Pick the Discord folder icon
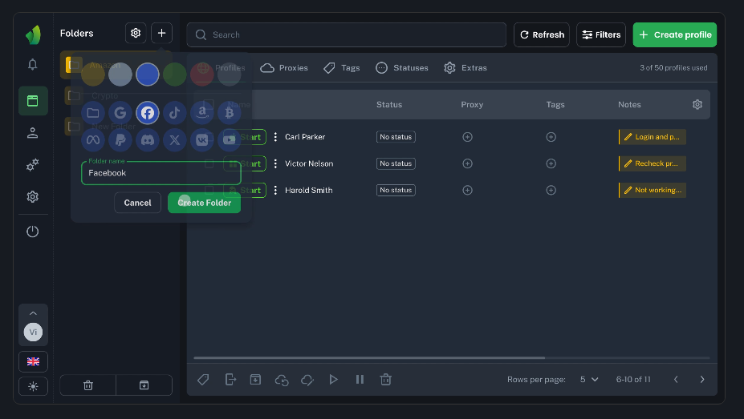Screen dimensions: 744x419 pyautogui.click(x=148, y=140)
